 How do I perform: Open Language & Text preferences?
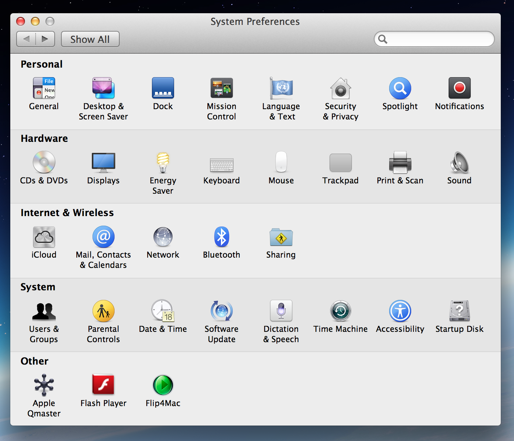point(281,88)
